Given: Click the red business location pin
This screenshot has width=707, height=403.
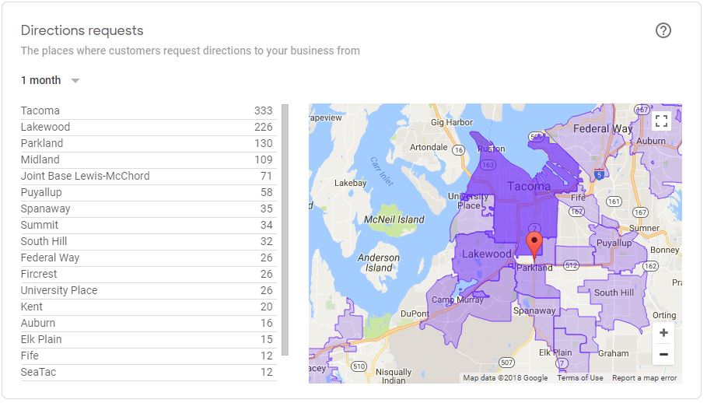Looking at the screenshot, I should 534,243.
